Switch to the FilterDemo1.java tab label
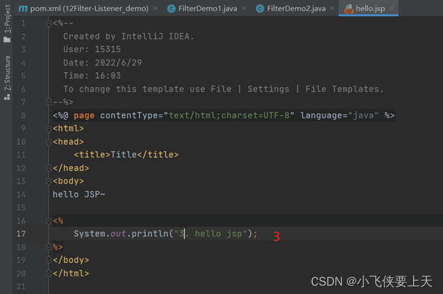The width and height of the screenshot is (443, 294). (x=209, y=9)
